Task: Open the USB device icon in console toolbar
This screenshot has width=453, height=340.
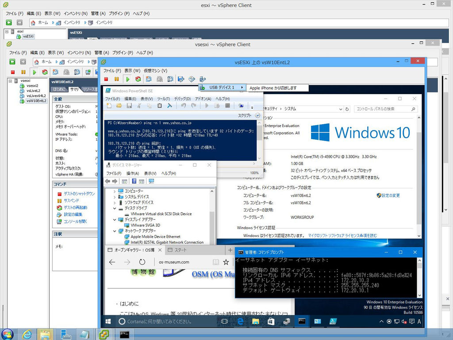Action: 203,79
